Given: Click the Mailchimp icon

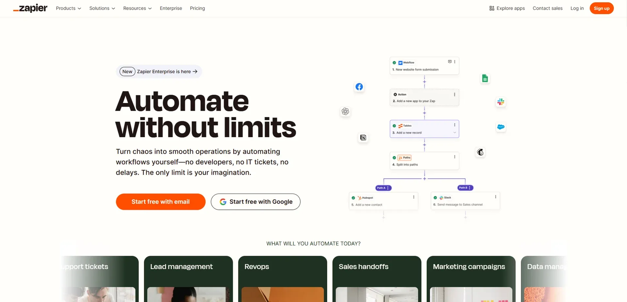Looking at the screenshot, I should pyautogui.click(x=480, y=152).
